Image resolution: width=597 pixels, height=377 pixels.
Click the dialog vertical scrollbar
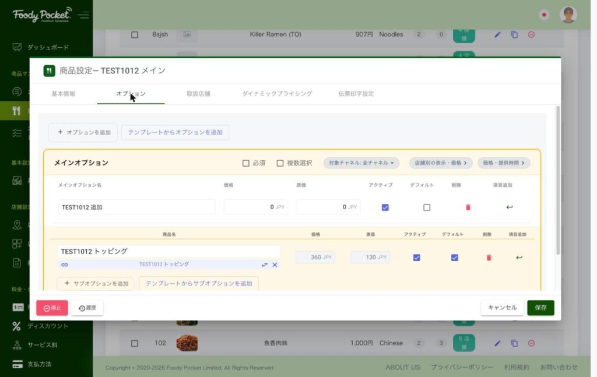click(x=558, y=181)
